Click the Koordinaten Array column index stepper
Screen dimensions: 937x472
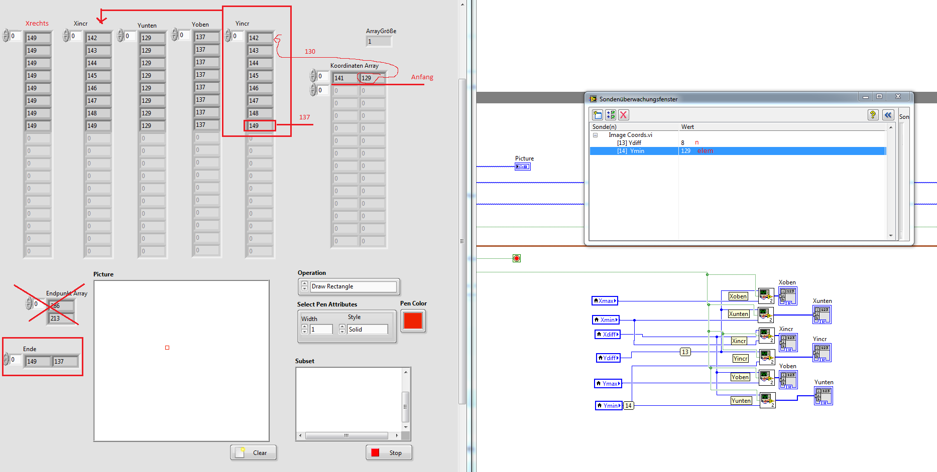(x=313, y=90)
